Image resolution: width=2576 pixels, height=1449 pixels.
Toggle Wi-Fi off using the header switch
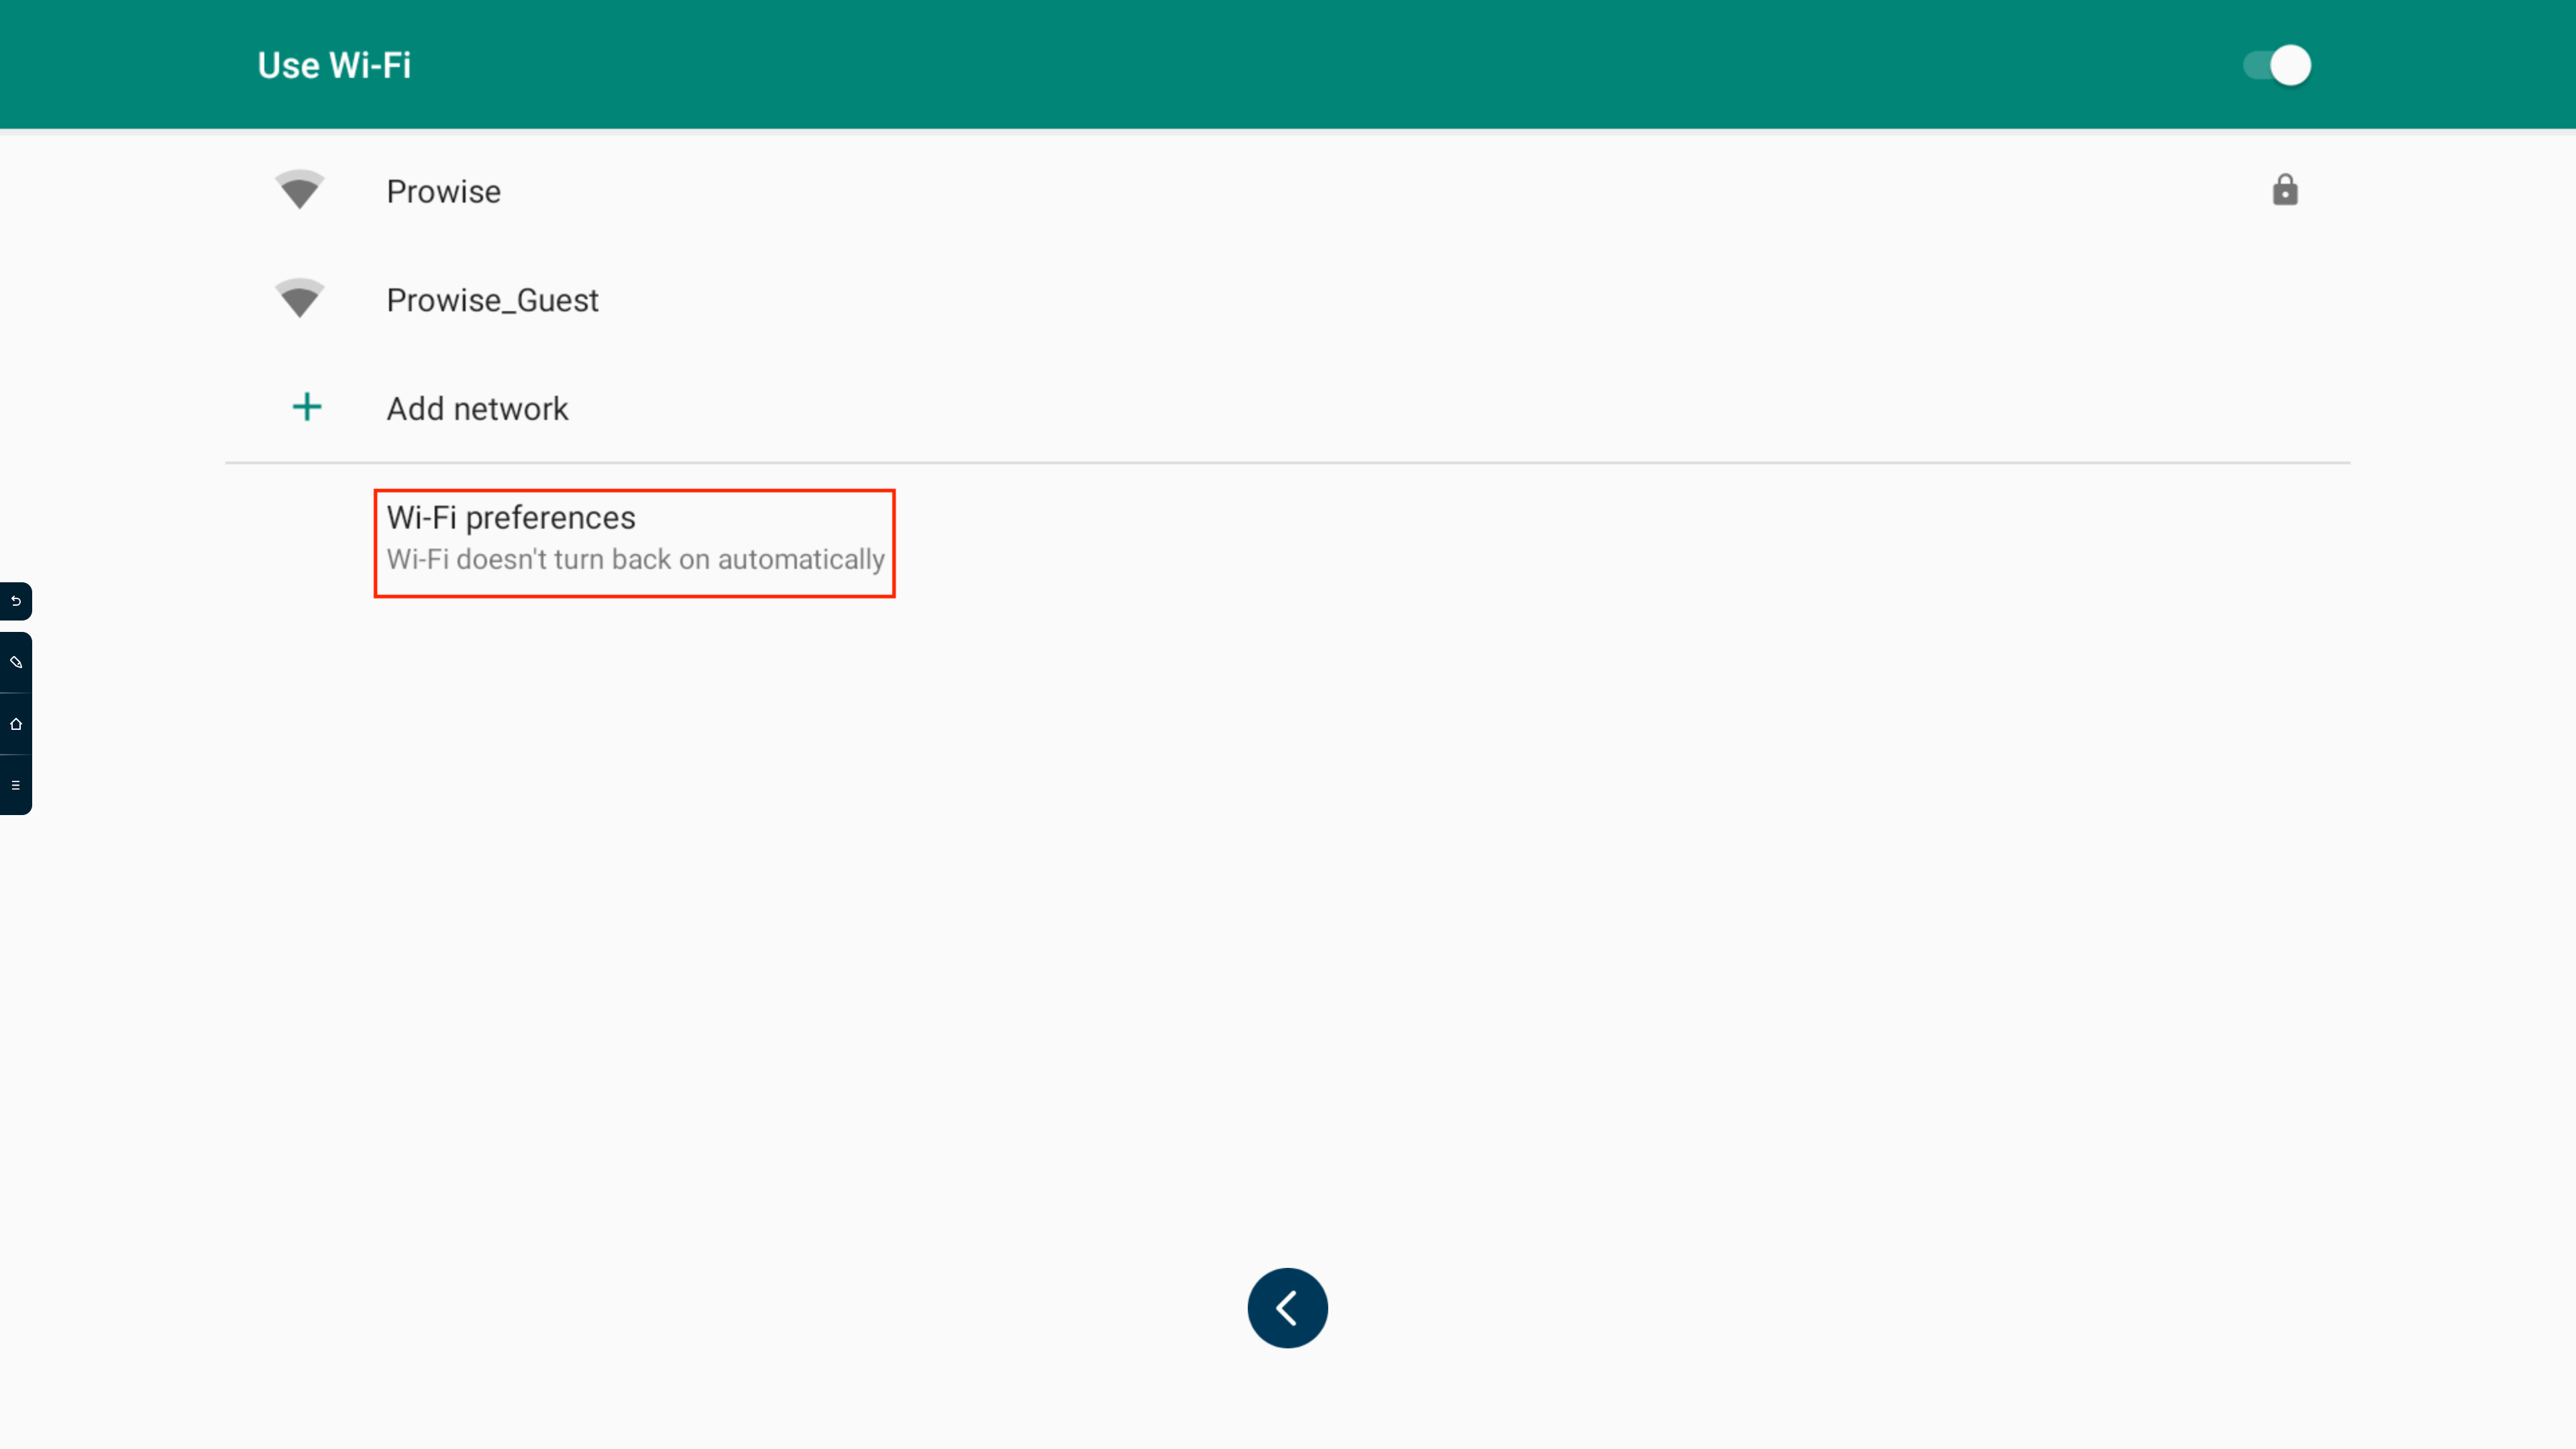point(2275,64)
